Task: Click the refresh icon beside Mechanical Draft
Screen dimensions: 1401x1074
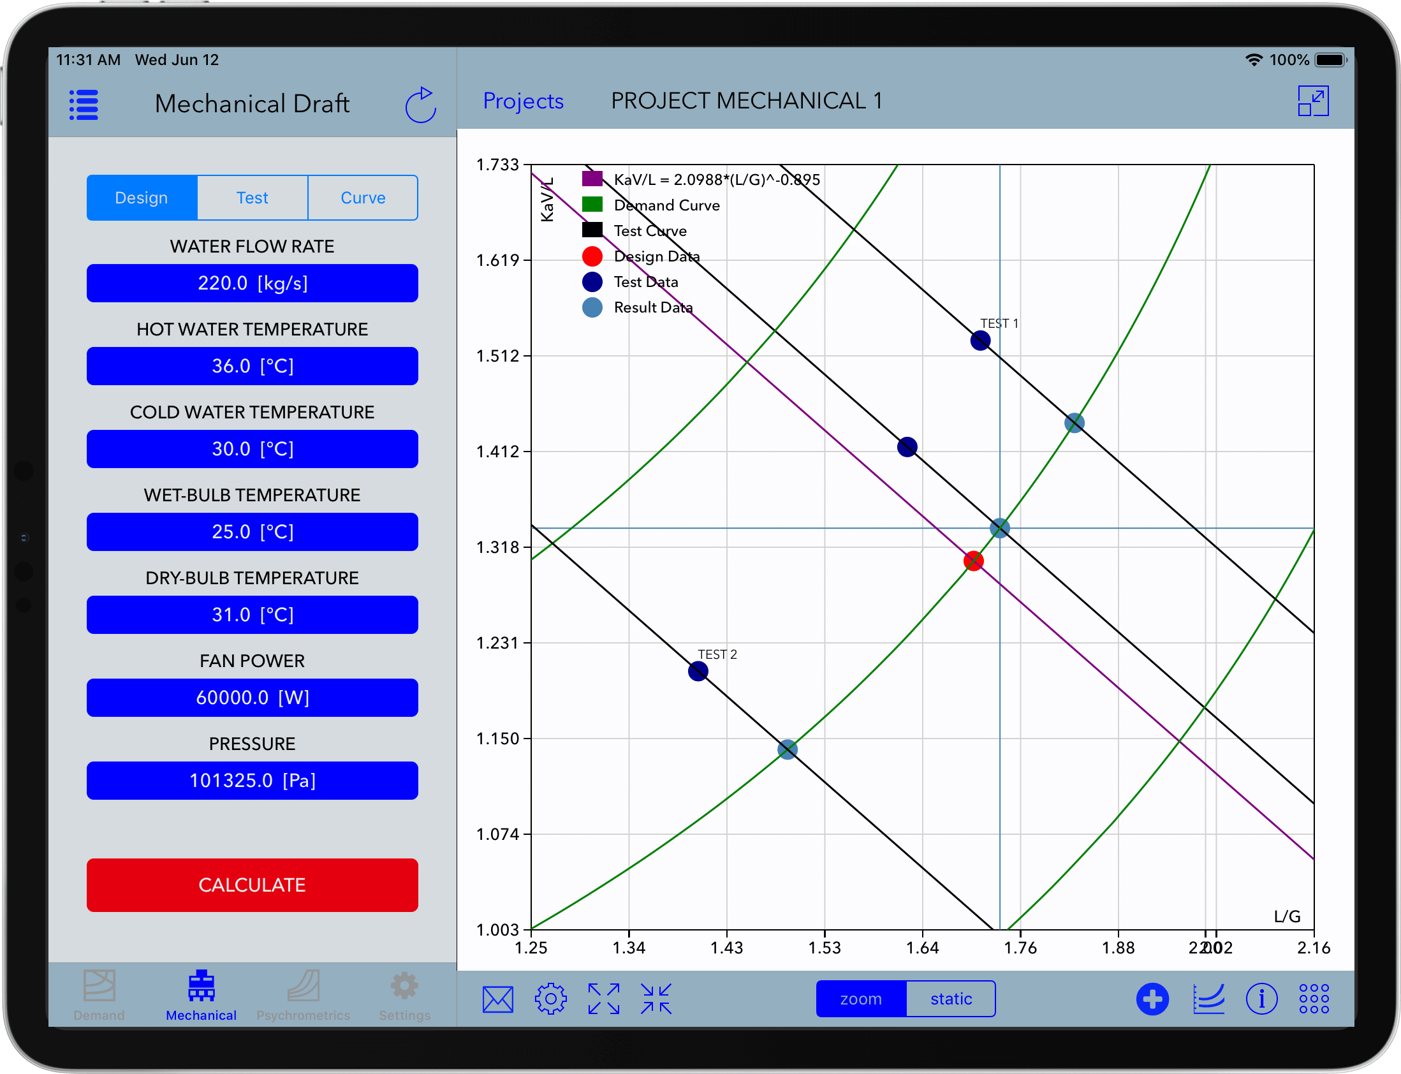Action: [421, 104]
